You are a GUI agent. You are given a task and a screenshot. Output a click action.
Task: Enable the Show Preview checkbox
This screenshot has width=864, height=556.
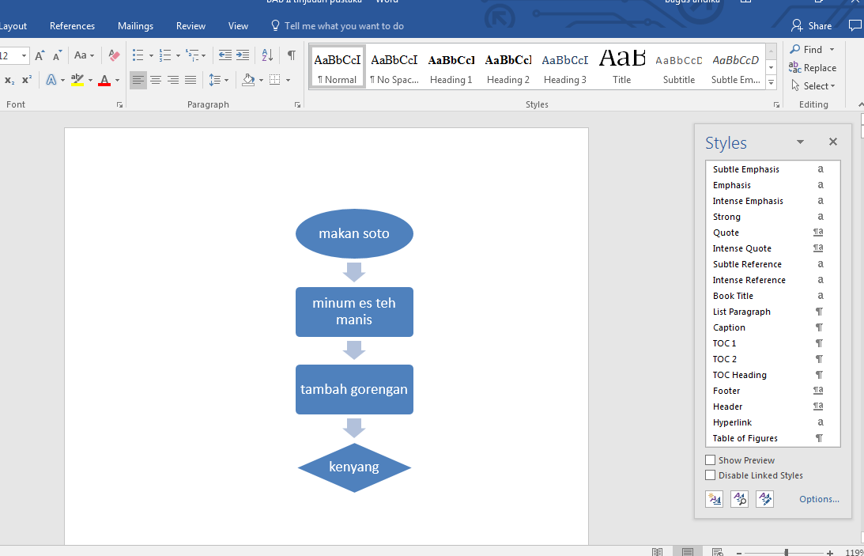click(710, 460)
